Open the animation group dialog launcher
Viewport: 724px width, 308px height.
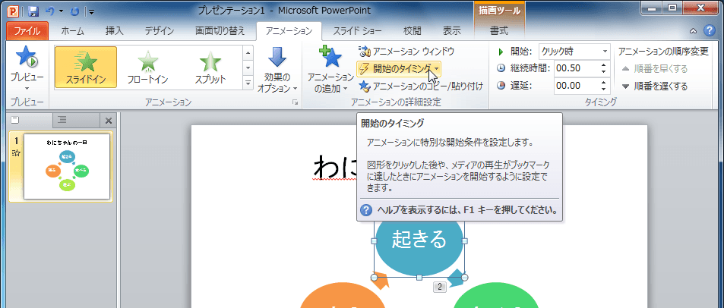295,103
